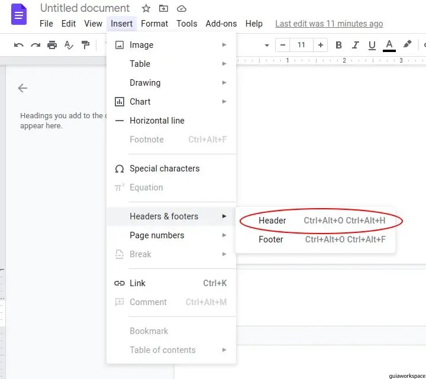426x379 pixels.
Task: Open the View menu
Action: [x=93, y=24]
